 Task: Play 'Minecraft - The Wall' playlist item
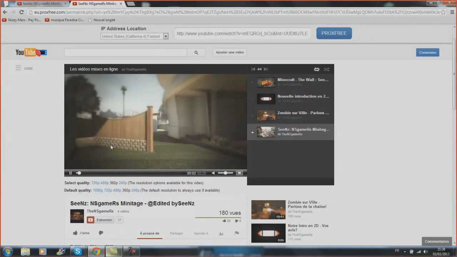tap(291, 82)
